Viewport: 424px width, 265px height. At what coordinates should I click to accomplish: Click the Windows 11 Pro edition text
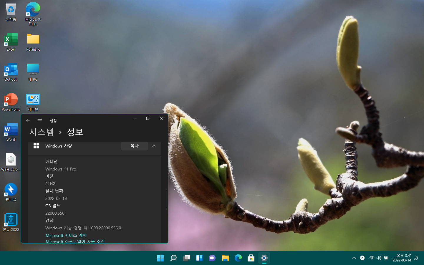(61, 169)
